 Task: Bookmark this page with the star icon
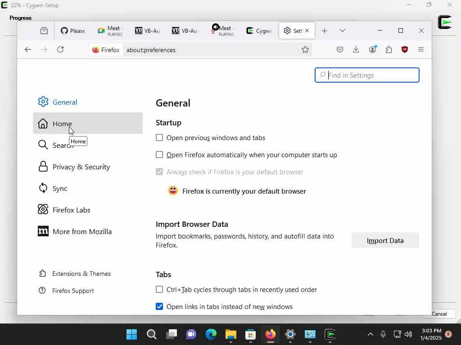tap(305, 49)
